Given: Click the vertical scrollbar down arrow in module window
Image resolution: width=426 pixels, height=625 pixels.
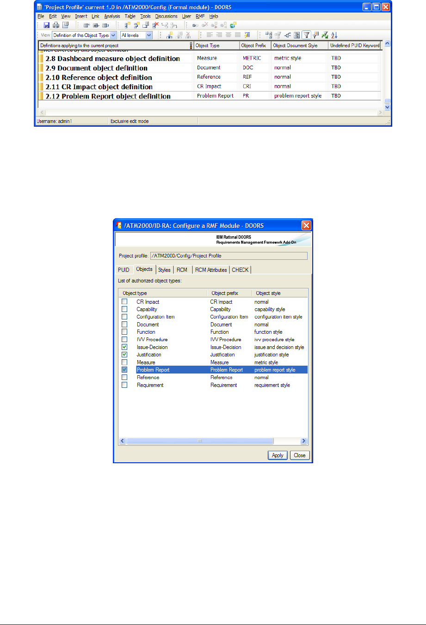Looking at the screenshot, I should click(388, 107).
